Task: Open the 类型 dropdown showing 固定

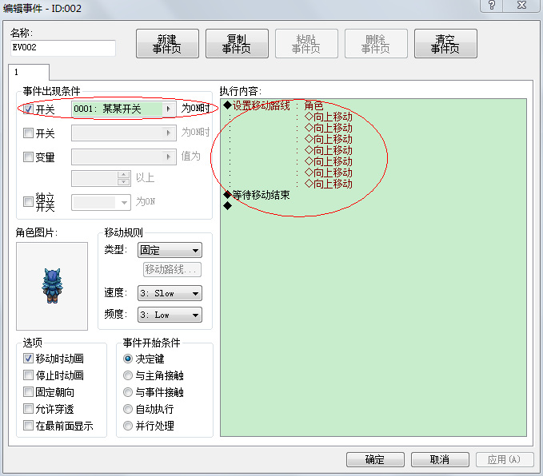Action: click(x=170, y=250)
